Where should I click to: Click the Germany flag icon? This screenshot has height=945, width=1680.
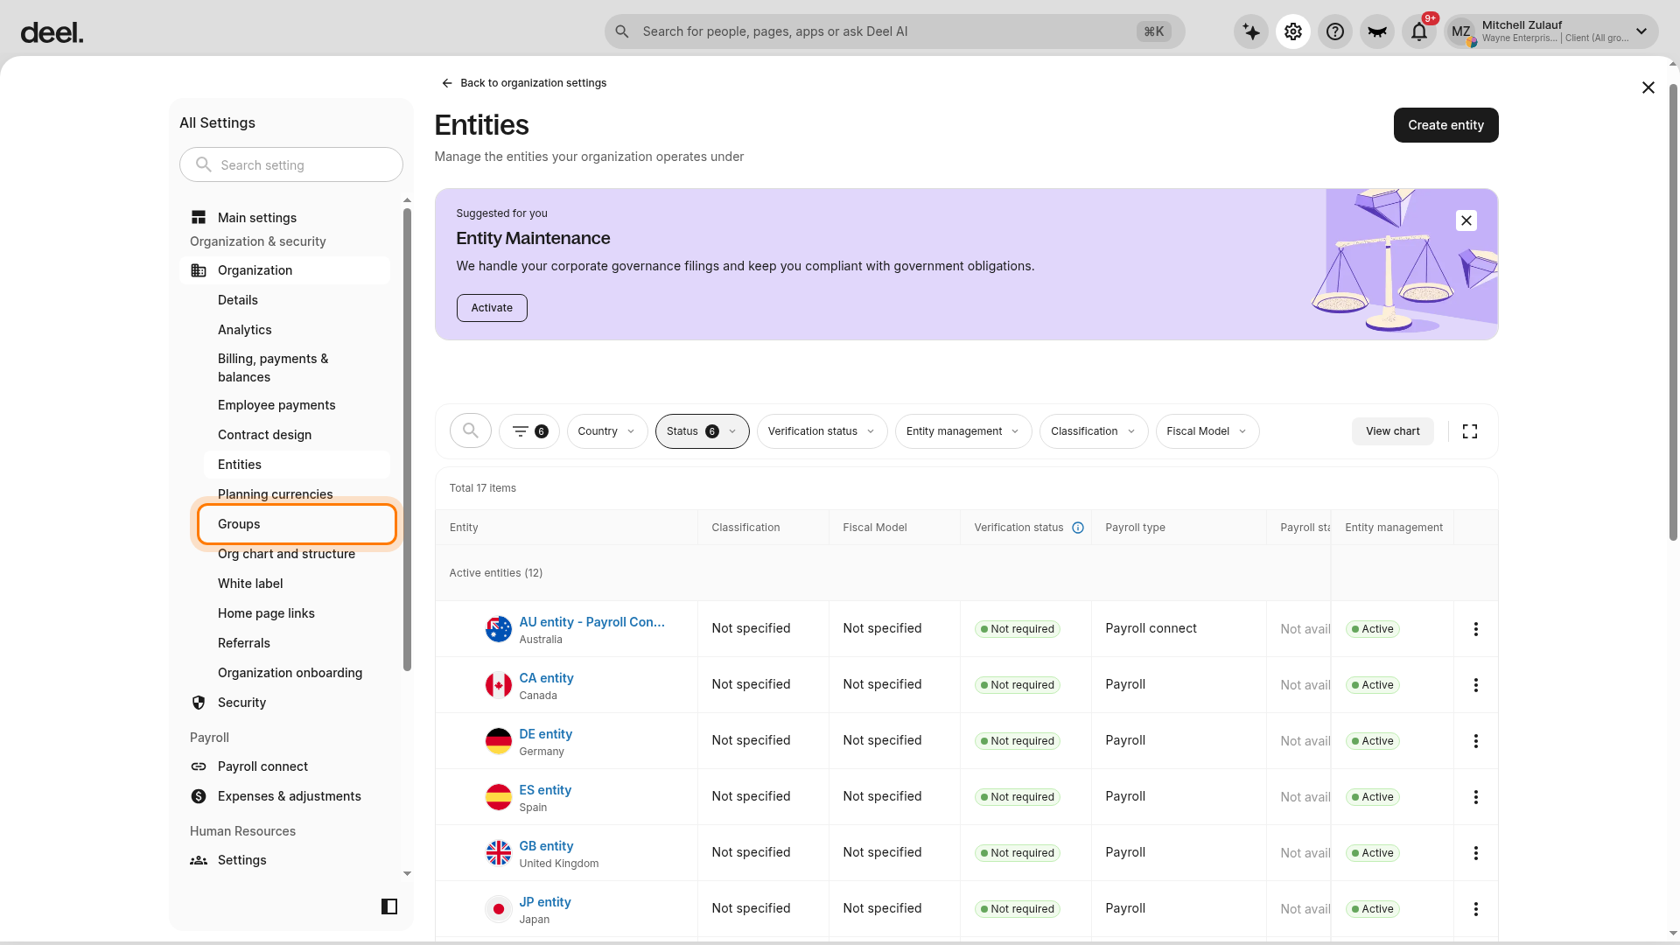(499, 741)
